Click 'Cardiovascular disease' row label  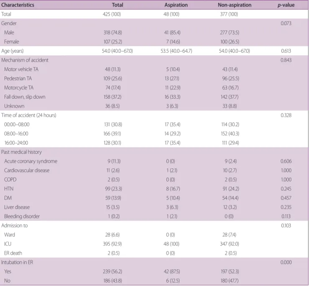27,171
